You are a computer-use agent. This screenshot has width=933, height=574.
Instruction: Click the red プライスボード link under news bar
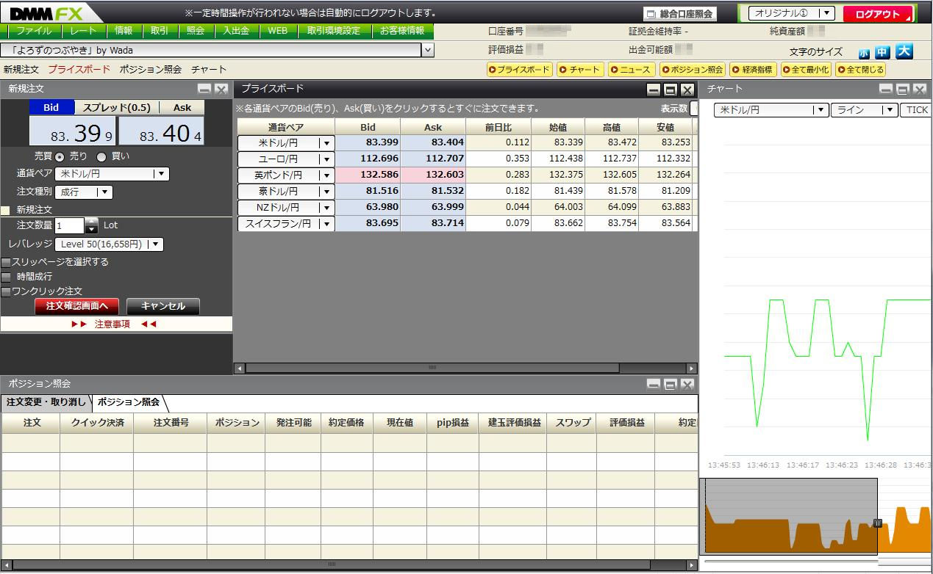79,70
